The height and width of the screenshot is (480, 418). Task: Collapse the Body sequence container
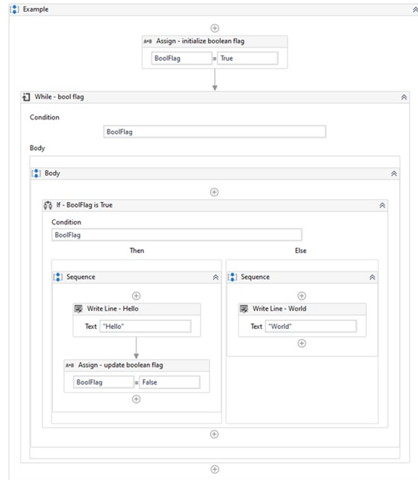click(x=394, y=174)
